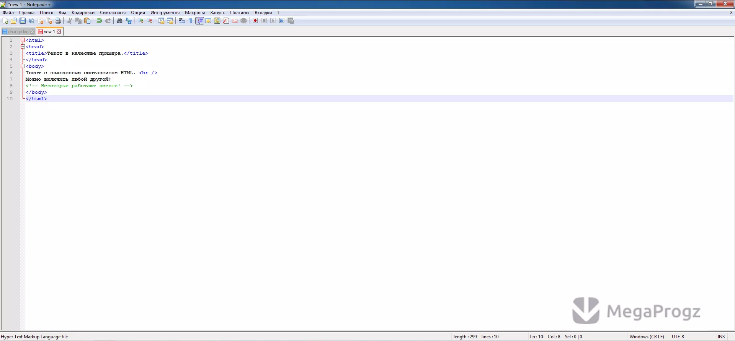Open the ? help menu
The width and height of the screenshot is (735, 341).
click(278, 13)
